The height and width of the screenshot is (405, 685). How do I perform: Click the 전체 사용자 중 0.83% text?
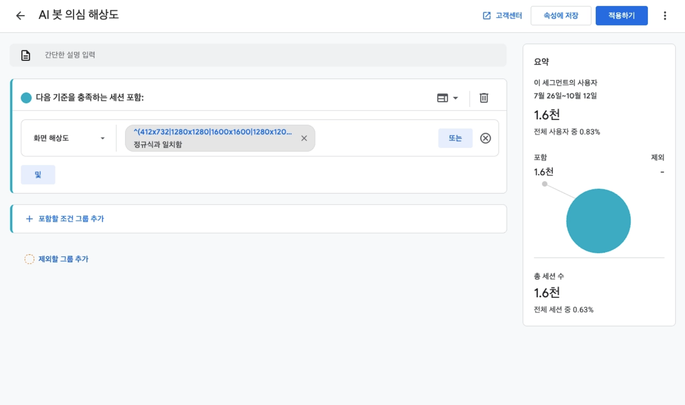coord(567,132)
